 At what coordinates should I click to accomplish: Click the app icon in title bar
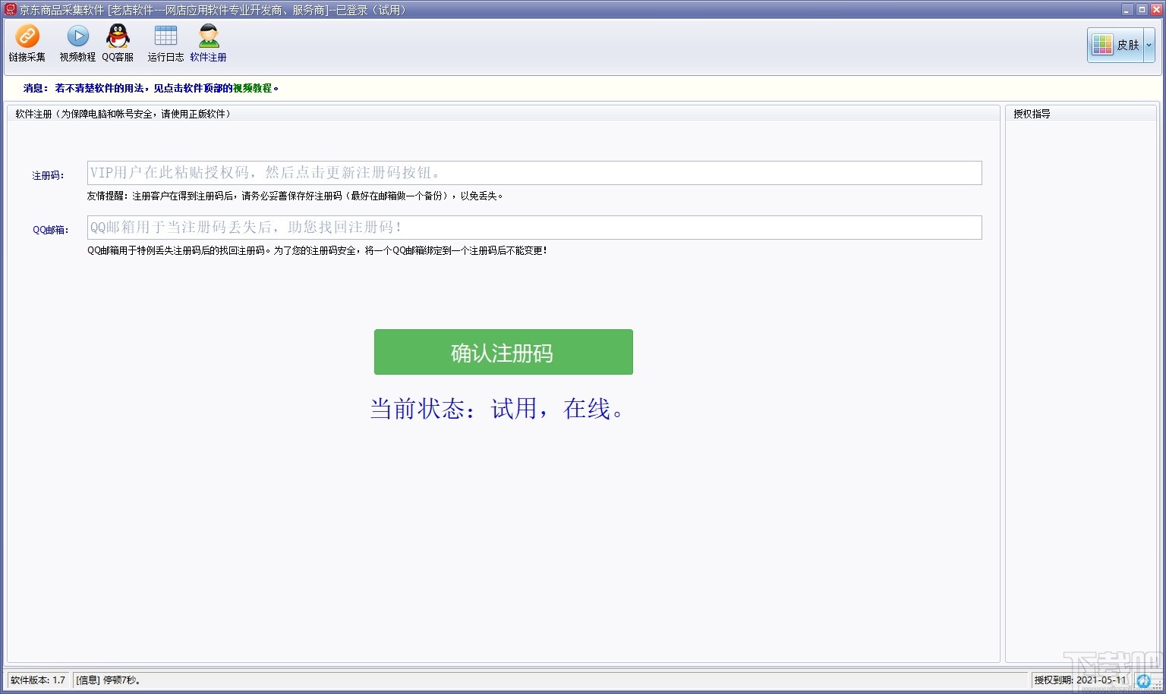point(10,10)
